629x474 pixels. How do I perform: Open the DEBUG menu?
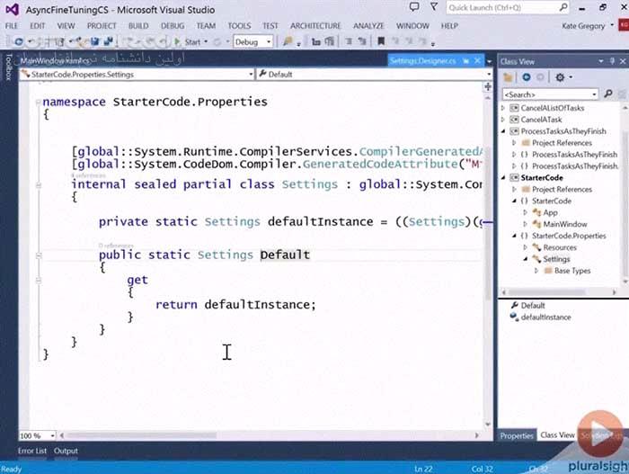tap(173, 26)
